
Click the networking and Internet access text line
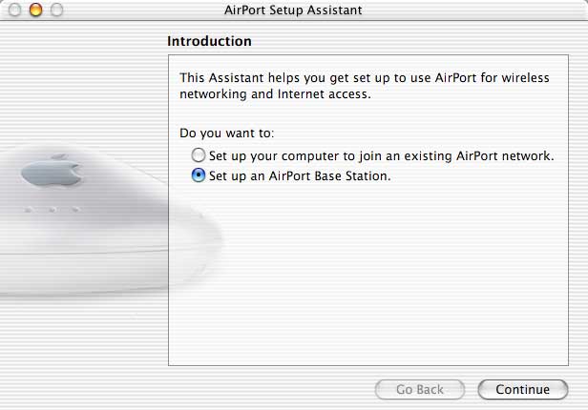point(275,94)
